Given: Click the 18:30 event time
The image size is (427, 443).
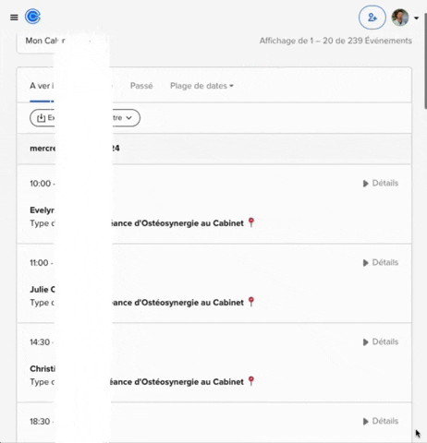Looking at the screenshot, I should pyautogui.click(x=42, y=422).
